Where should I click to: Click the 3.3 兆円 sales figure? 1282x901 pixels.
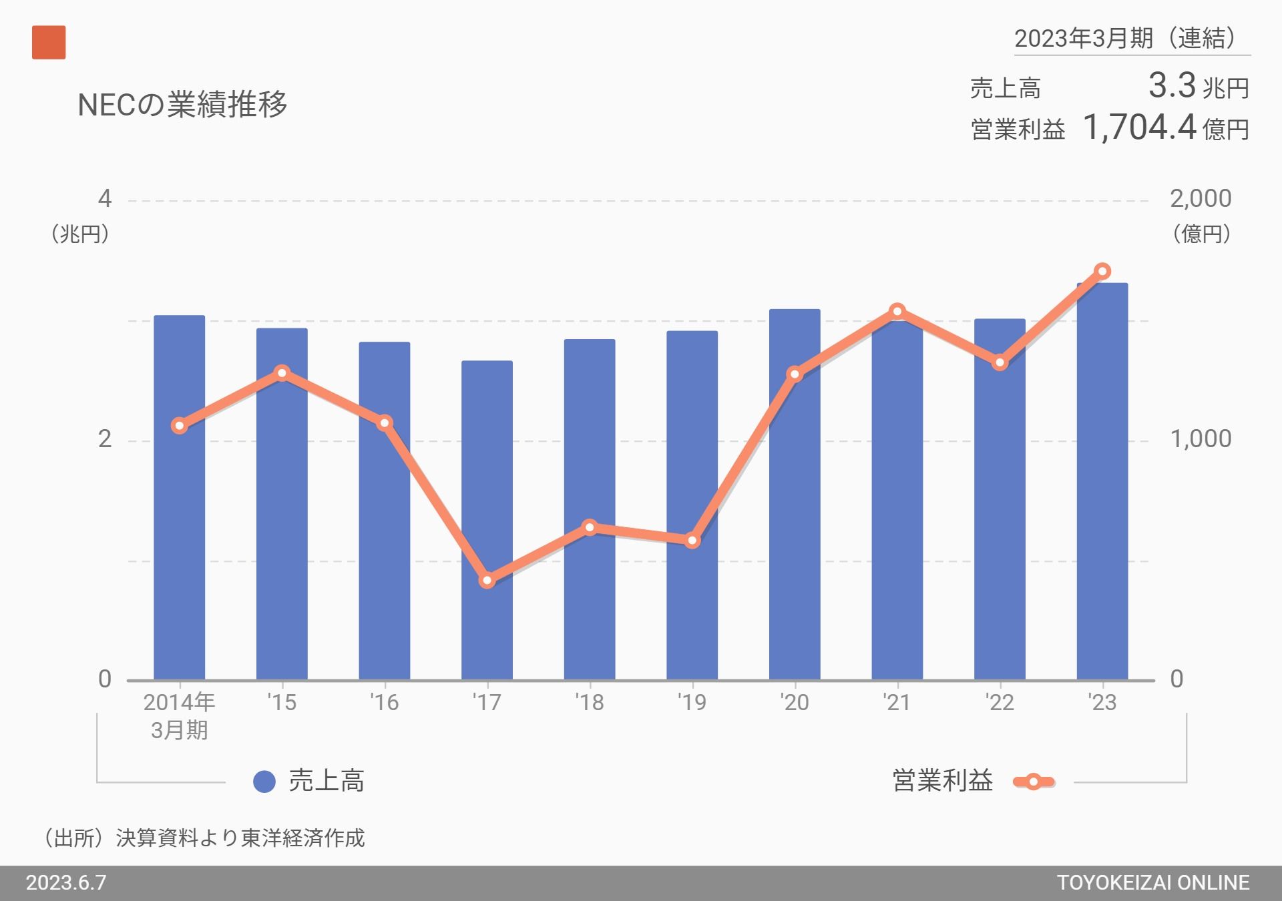coord(1199,85)
